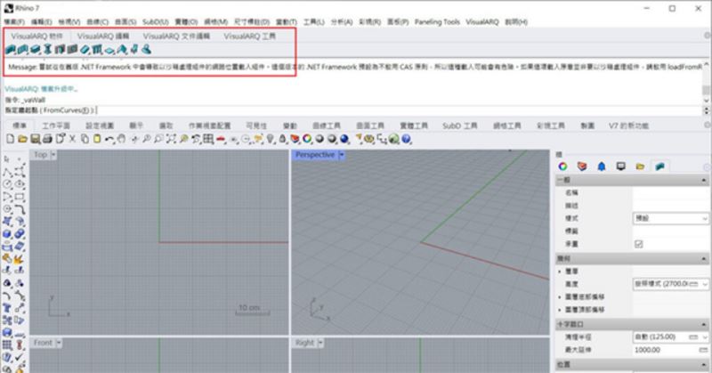Viewport: 712px width, 373px height.
Task: Select the VisualARQ Column tool icon
Action: coord(47,50)
